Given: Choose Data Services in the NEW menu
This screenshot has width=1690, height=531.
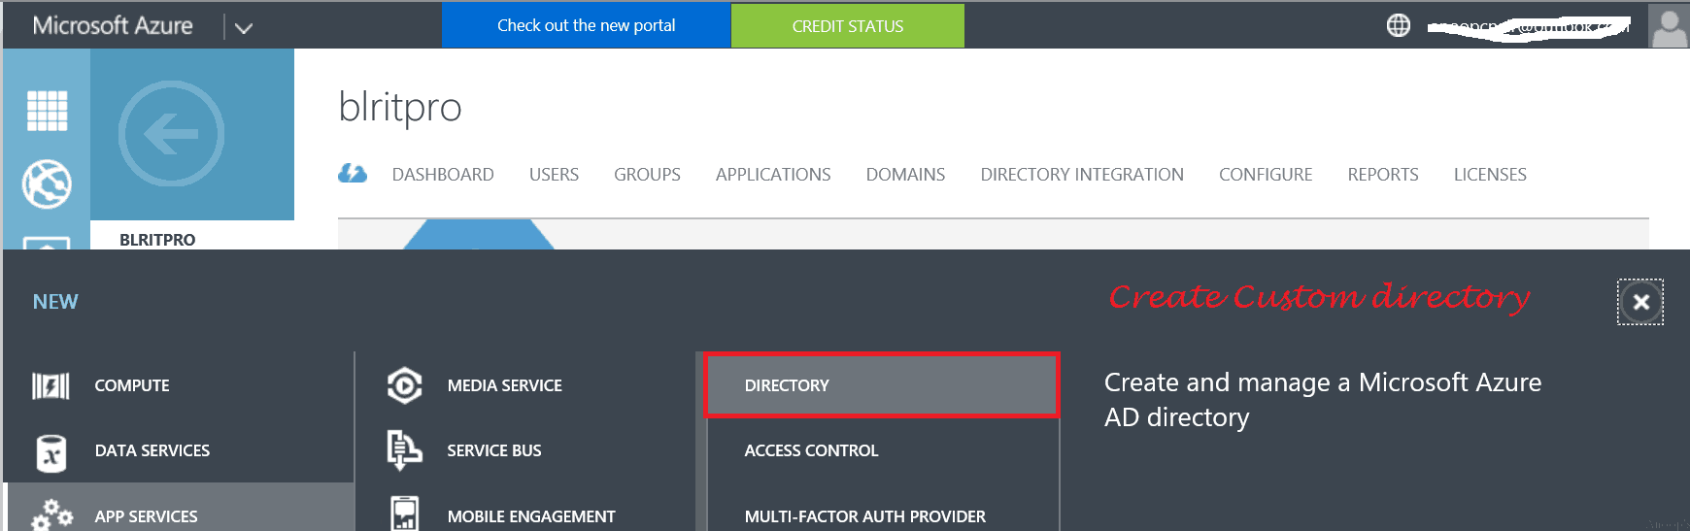Looking at the screenshot, I should tap(152, 450).
